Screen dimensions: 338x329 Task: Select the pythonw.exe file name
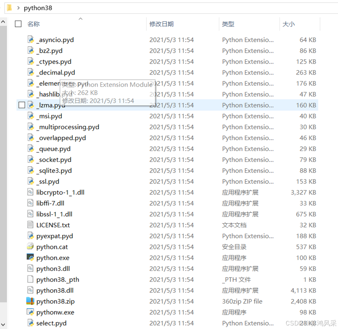click(x=55, y=313)
